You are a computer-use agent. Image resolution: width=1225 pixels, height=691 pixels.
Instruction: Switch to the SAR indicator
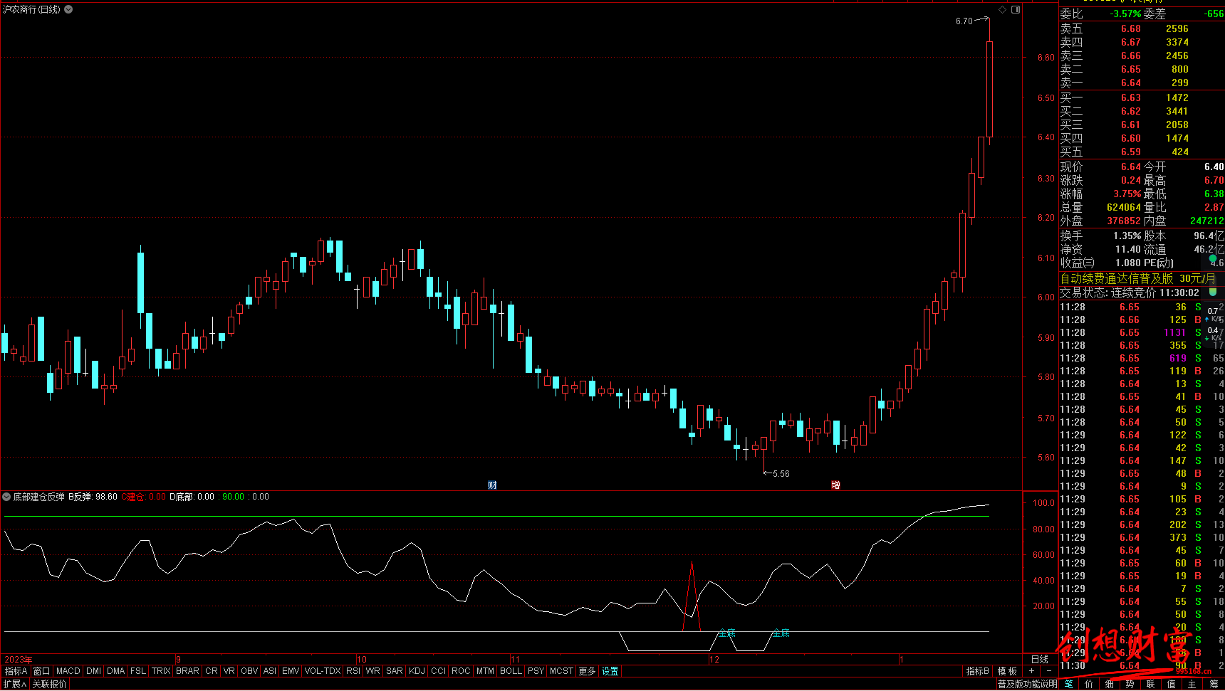coord(395,671)
